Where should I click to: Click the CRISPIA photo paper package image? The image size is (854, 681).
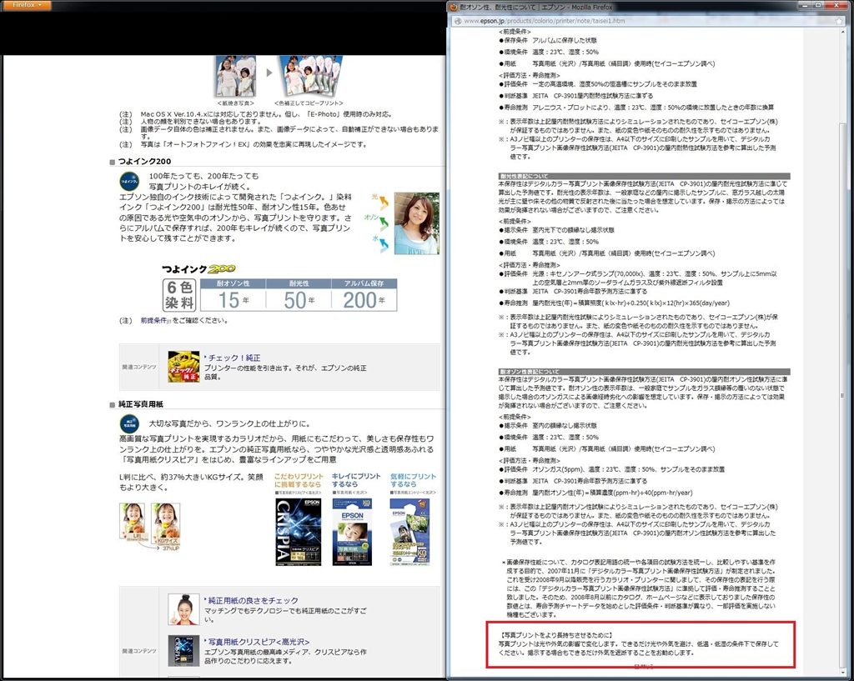pyautogui.click(x=298, y=532)
